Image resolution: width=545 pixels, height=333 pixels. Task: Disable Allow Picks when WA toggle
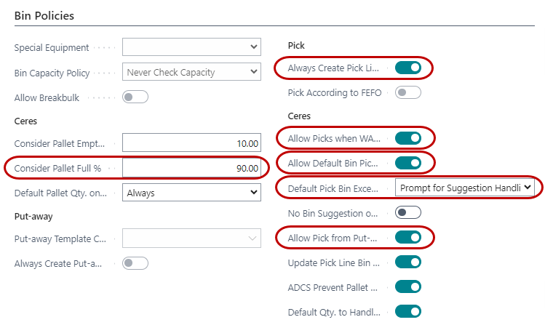click(407, 137)
